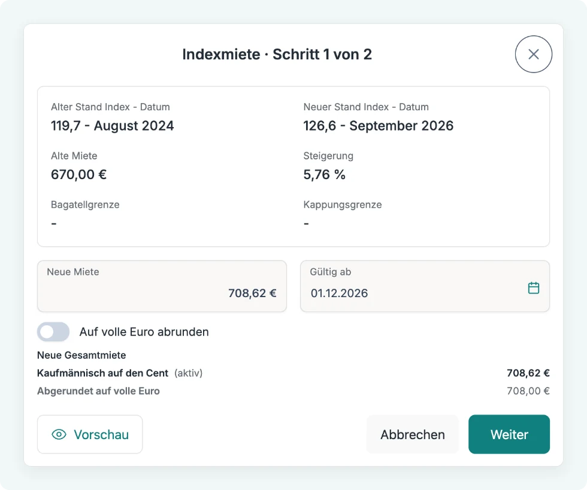The width and height of the screenshot is (587, 490).
Task: Click the active total 708,62 € in summary
Action: coord(528,373)
